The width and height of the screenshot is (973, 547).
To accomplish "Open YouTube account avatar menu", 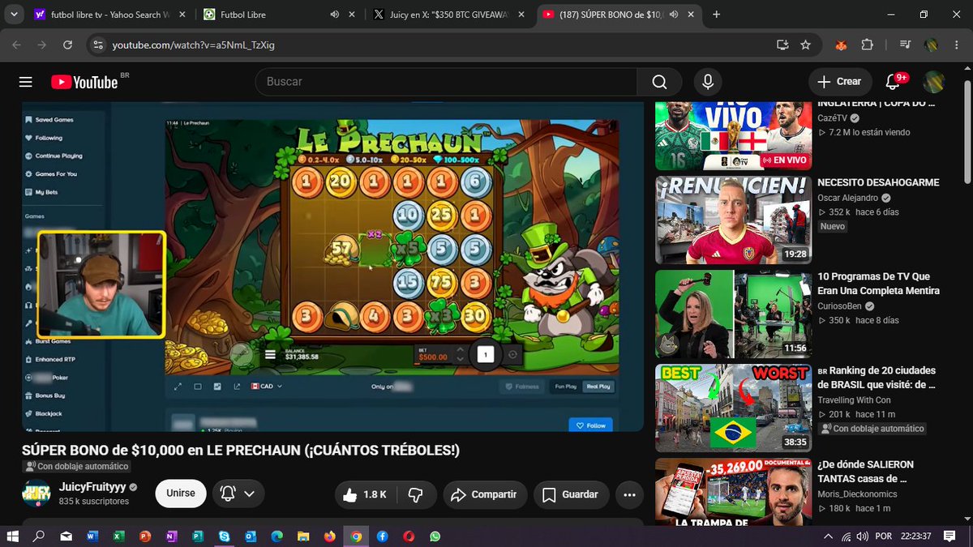I will point(935,82).
